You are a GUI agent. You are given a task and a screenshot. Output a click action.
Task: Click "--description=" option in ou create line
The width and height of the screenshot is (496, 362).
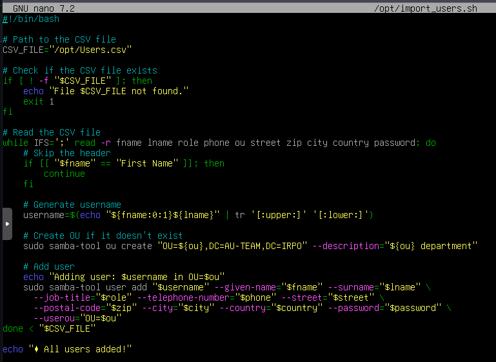tap(348, 246)
